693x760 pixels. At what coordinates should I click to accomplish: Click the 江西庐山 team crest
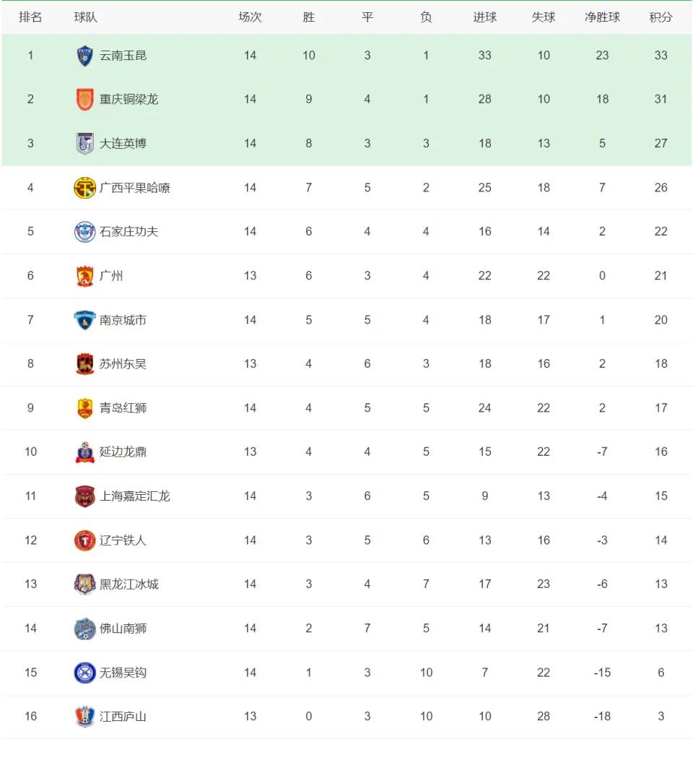coord(84,717)
